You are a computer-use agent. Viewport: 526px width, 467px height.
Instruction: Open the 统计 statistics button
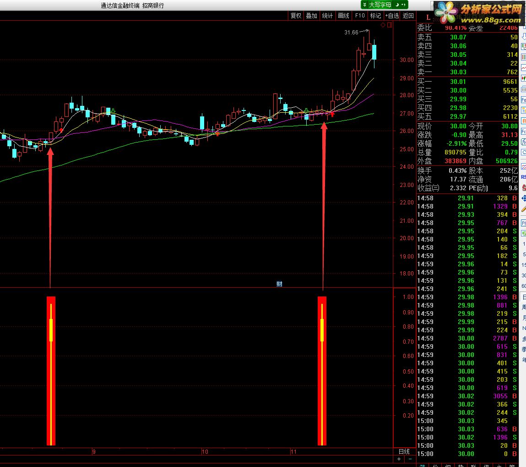[x=327, y=16]
